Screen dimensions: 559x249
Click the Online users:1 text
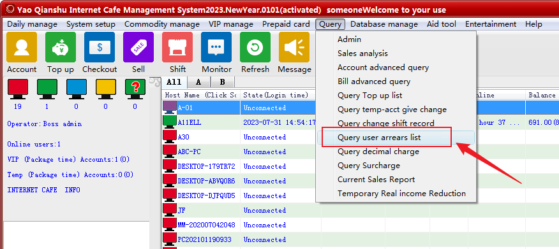[34, 145]
